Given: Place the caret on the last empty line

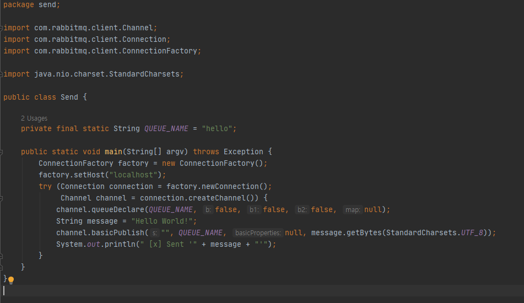Looking at the screenshot, I should click(262, 291).
